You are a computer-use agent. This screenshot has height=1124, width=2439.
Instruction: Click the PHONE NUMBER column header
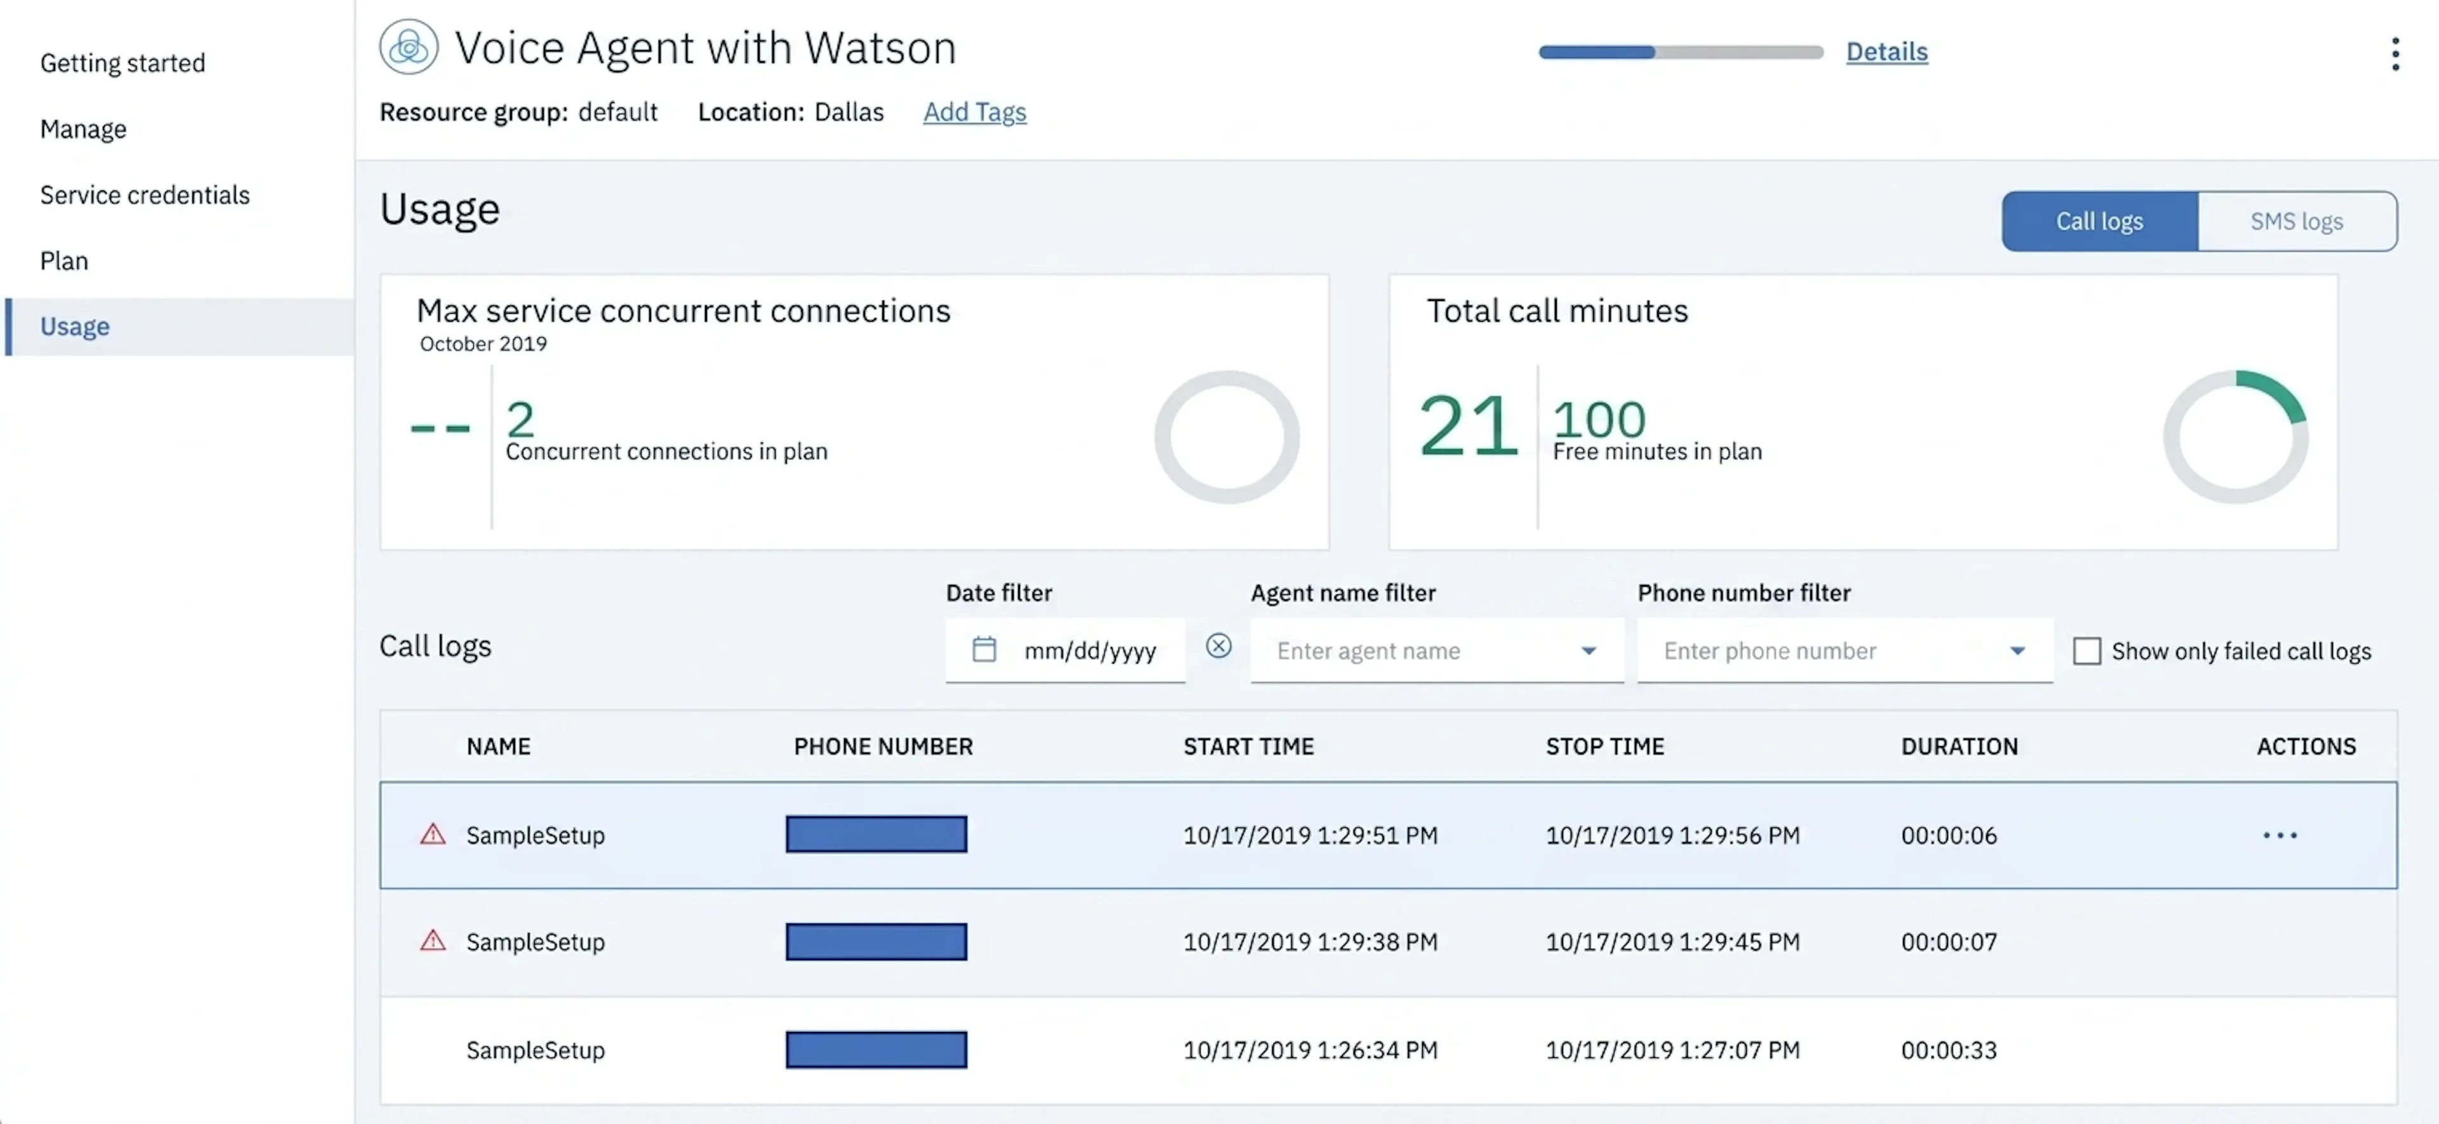pyautogui.click(x=882, y=746)
